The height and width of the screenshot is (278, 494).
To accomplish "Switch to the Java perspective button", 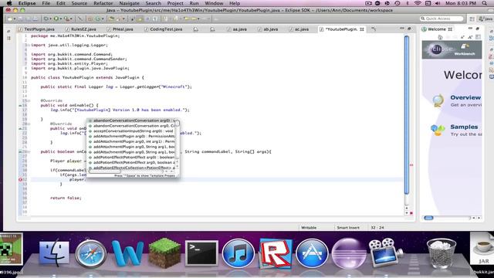I will (x=486, y=19).
